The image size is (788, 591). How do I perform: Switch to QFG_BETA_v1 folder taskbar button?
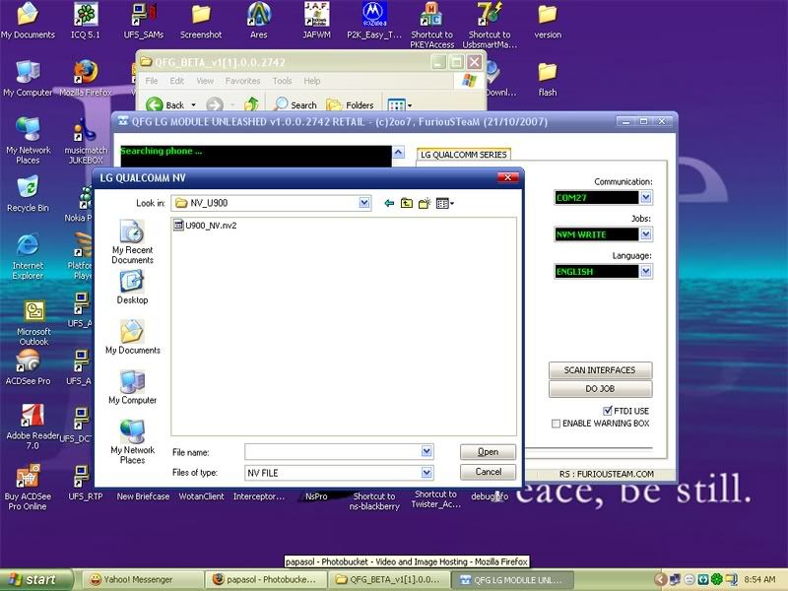click(388, 580)
